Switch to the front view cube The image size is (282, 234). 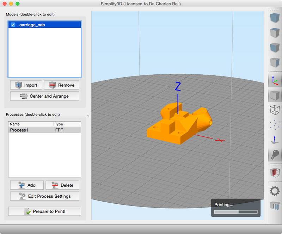[x=275, y=48]
